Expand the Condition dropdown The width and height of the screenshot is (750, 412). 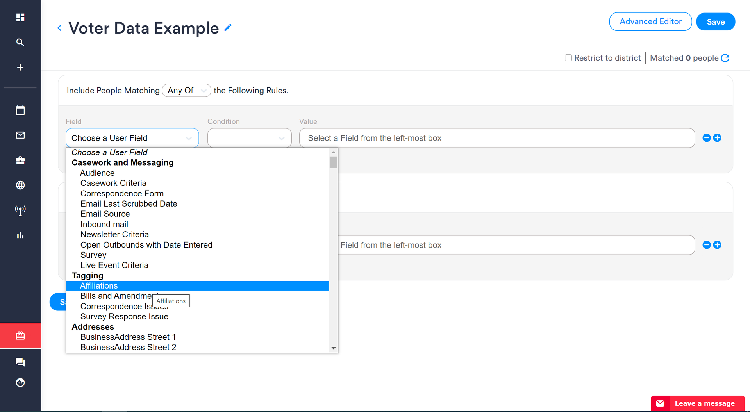[249, 138]
